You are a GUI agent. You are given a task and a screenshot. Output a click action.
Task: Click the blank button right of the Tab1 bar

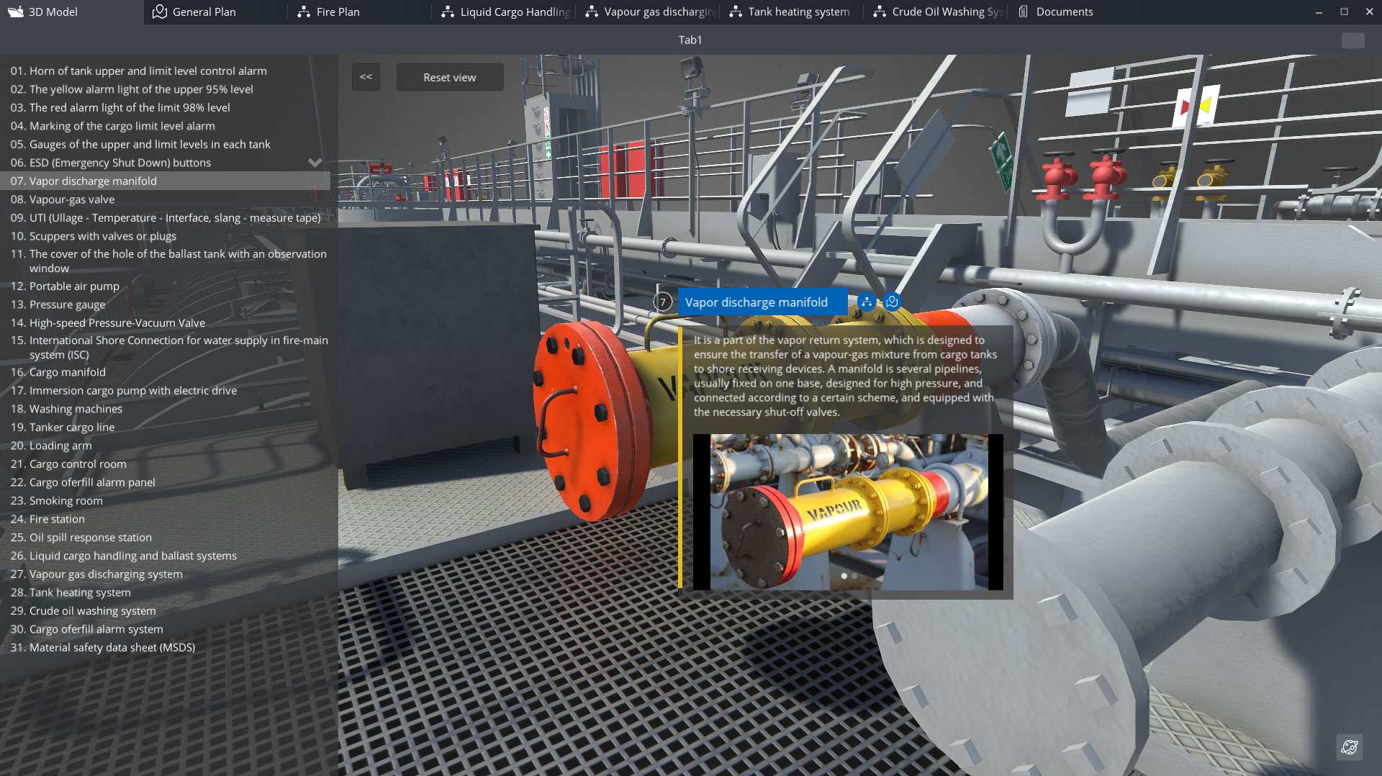[1352, 40]
